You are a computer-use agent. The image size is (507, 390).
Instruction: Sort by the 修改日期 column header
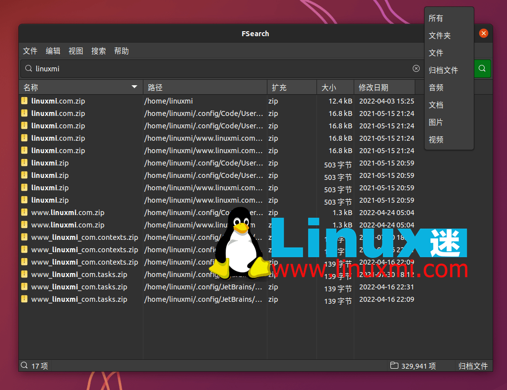pos(384,87)
